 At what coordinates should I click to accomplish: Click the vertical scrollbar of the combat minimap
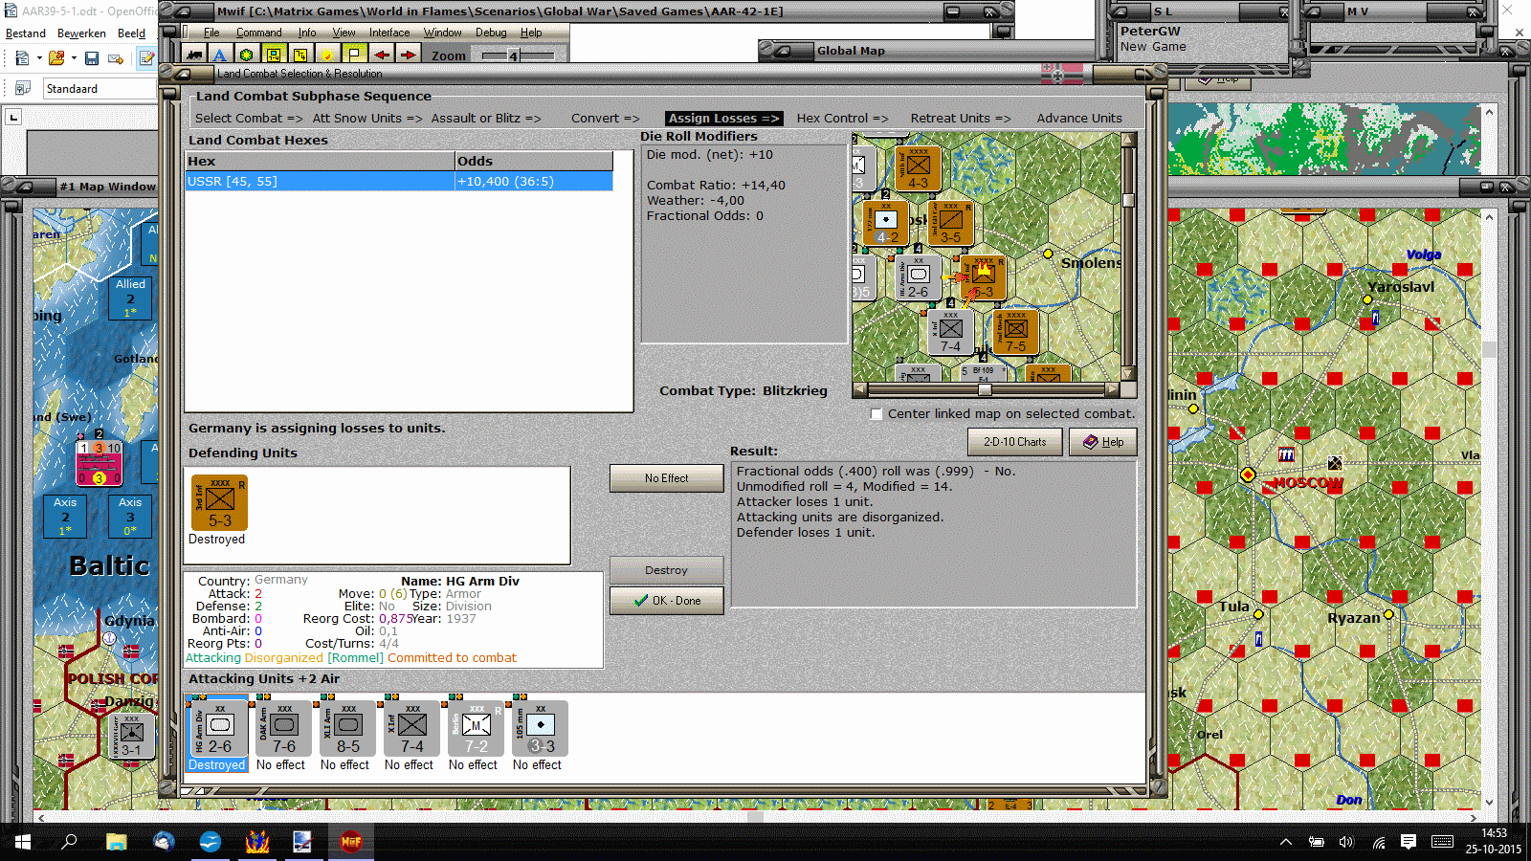[x=1128, y=256]
